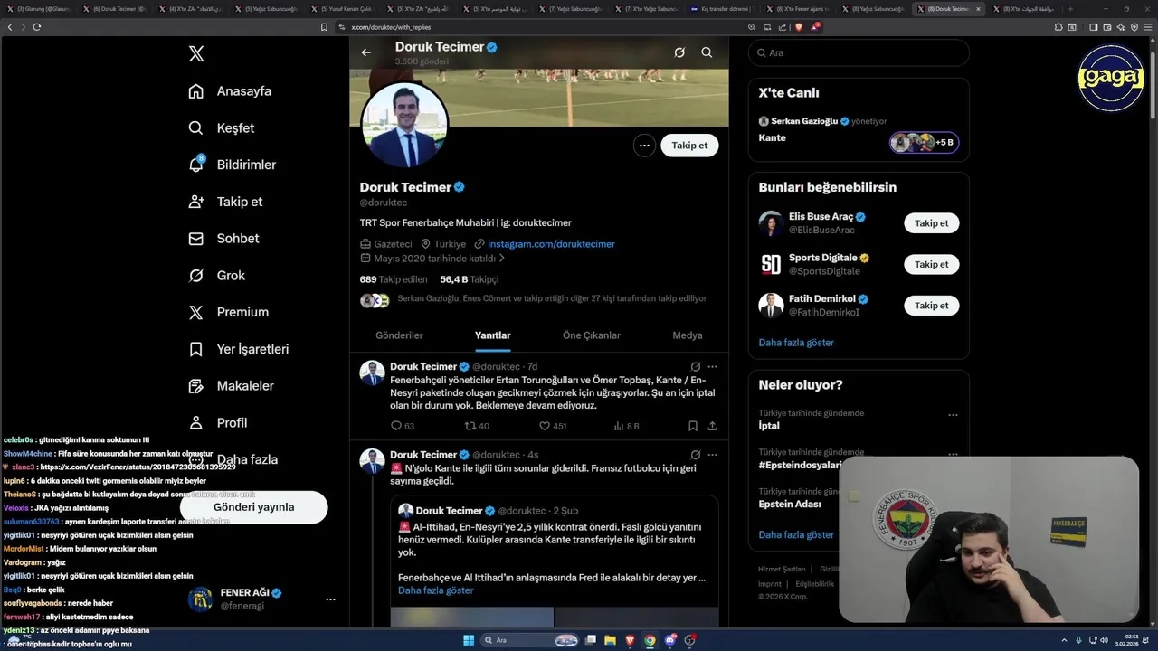Open the FENER AĞI account switcher menu
The width and height of the screenshot is (1158, 651).
pos(330,599)
